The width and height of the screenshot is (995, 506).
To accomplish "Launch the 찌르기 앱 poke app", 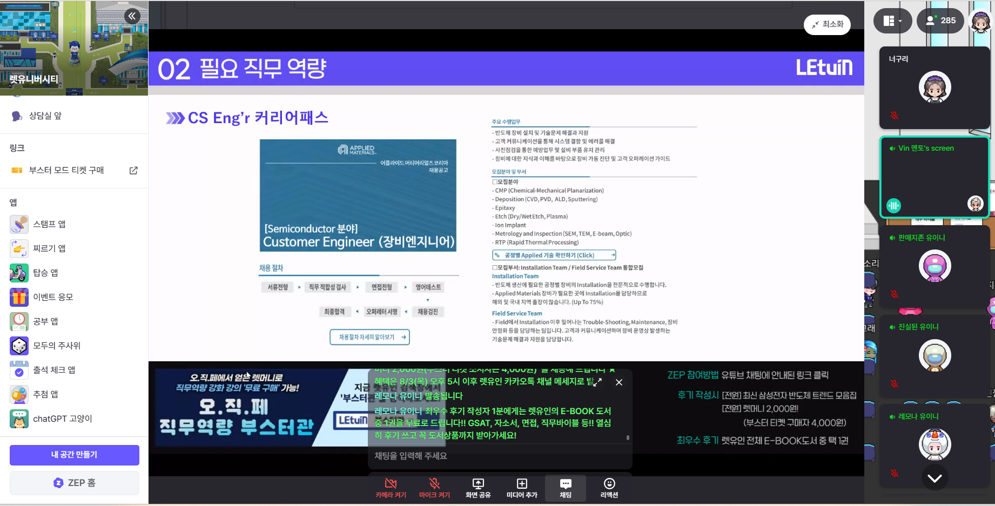I will click(19, 248).
